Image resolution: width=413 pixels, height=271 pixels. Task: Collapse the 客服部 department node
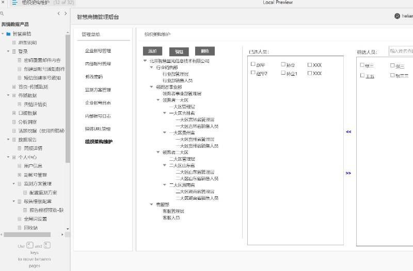click(151, 204)
